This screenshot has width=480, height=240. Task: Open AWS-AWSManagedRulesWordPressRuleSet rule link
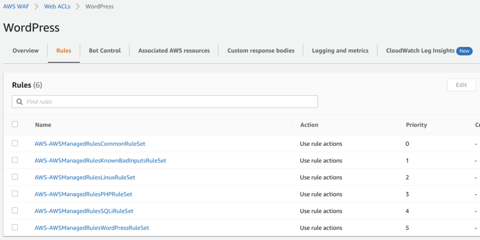[92, 228]
